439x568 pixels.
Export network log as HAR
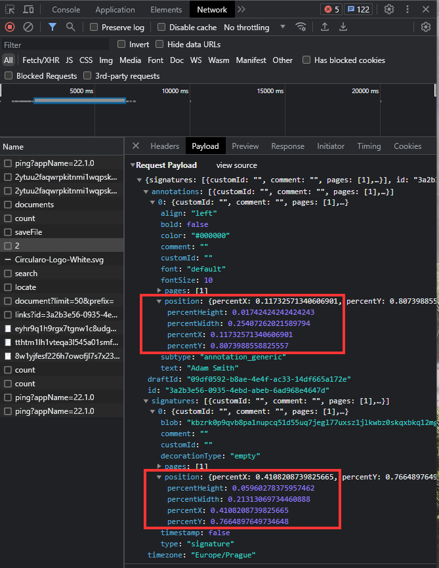click(x=343, y=27)
